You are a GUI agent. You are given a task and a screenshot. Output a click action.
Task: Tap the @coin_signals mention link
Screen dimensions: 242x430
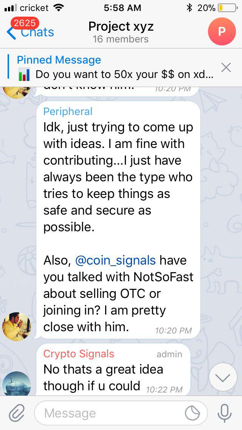[115, 260]
